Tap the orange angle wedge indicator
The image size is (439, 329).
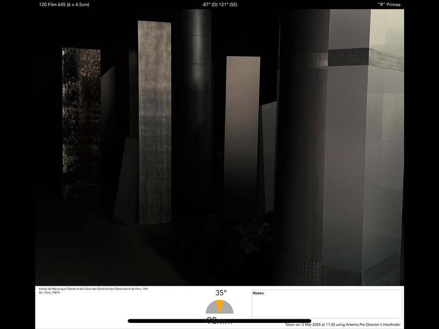pos(219,305)
